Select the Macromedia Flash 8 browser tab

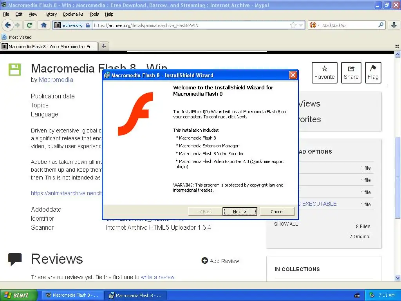49,47
